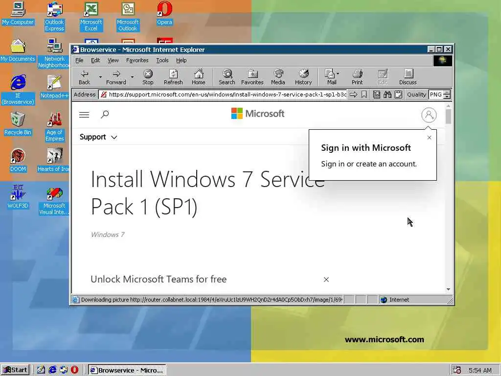Click Sign in or create an account text
Image resolution: width=501 pixels, height=376 pixels.
pos(369,164)
